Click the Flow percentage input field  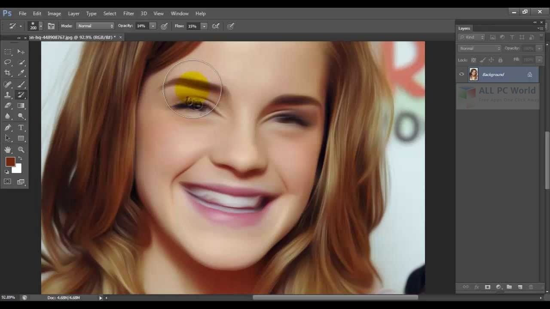(192, 26)
